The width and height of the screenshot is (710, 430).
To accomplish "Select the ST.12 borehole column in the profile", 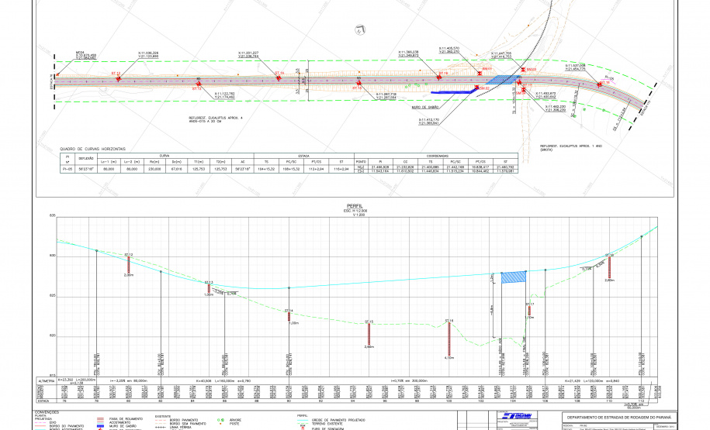I will click(x=129, y=263).
